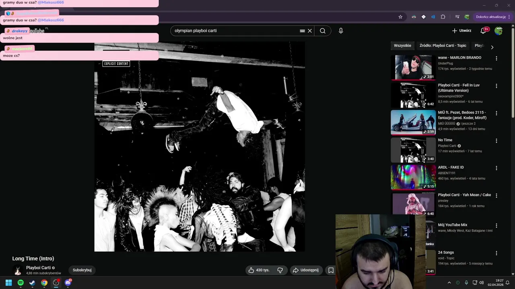This screenshot has height=289, width=515.
Task: Clear the search box with the X
Action: tap(310, 31)
